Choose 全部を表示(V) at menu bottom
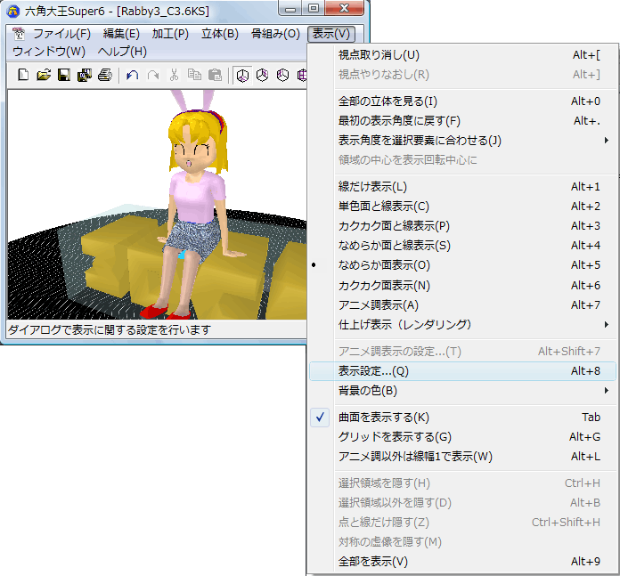The width and height of the screenshot is (620, 576). [x=462, y=562]
